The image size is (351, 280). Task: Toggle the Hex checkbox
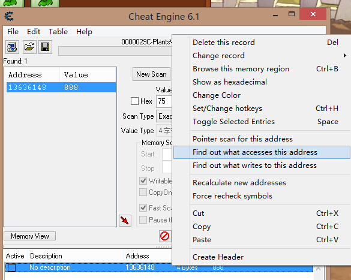tap(134, 101)
